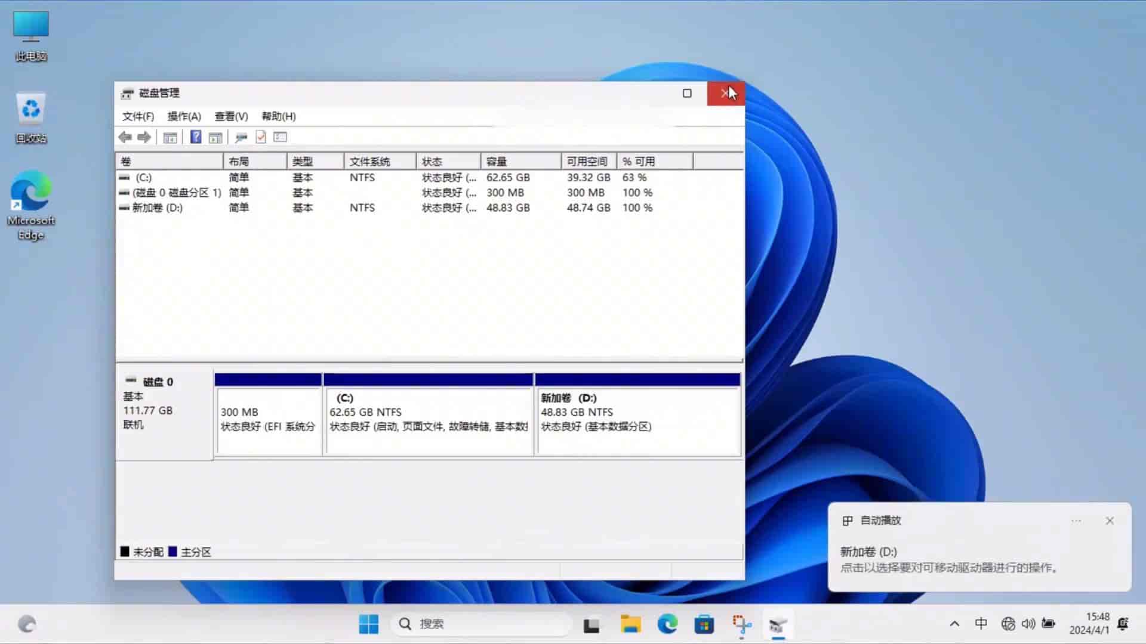The height and width of the screenshot is (644, 1146).
Task: Click the 磁盘 0 disk label panel
Action: [x=164, y=416]
